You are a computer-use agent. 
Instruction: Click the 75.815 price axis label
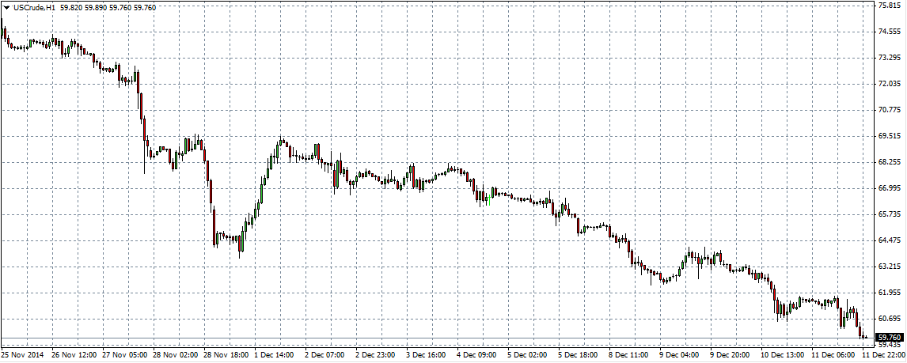click(890, 6)
